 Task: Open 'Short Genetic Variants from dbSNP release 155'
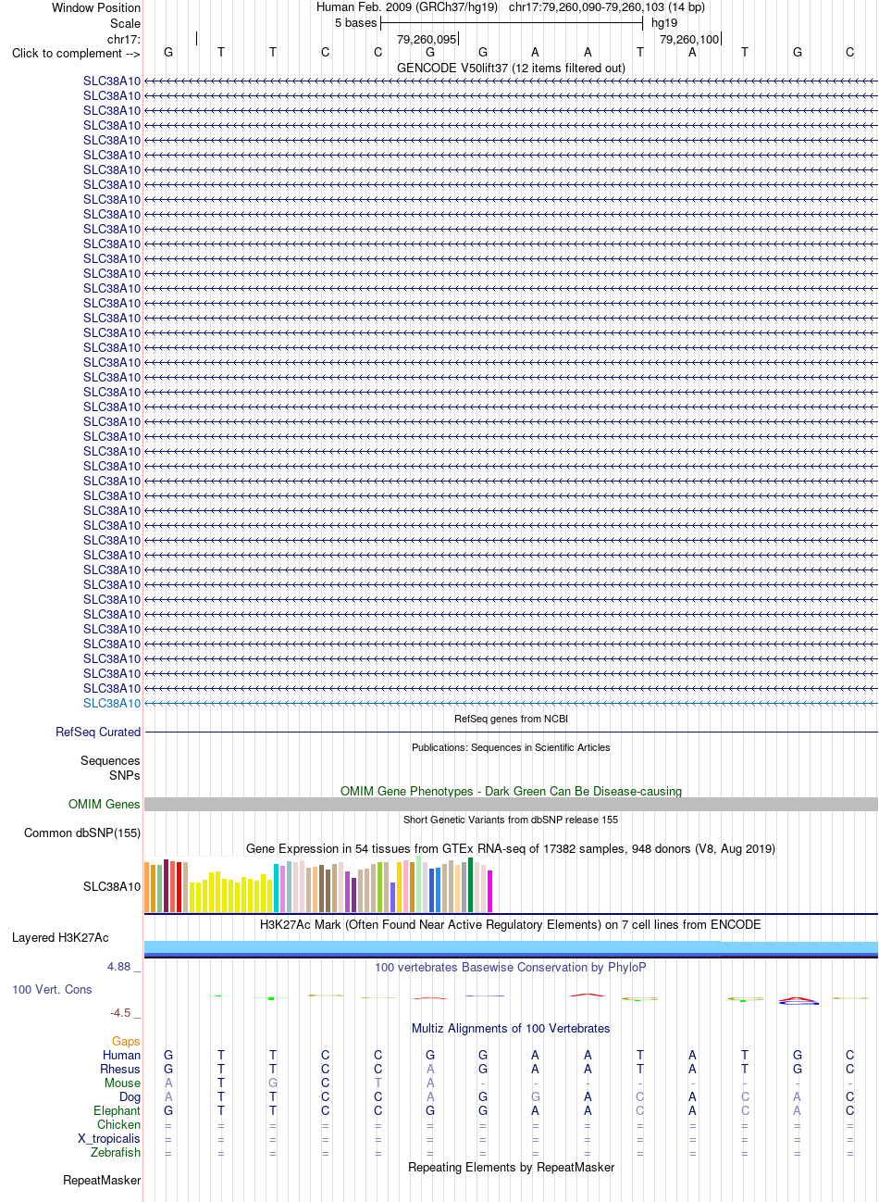(x=511, y=820)
